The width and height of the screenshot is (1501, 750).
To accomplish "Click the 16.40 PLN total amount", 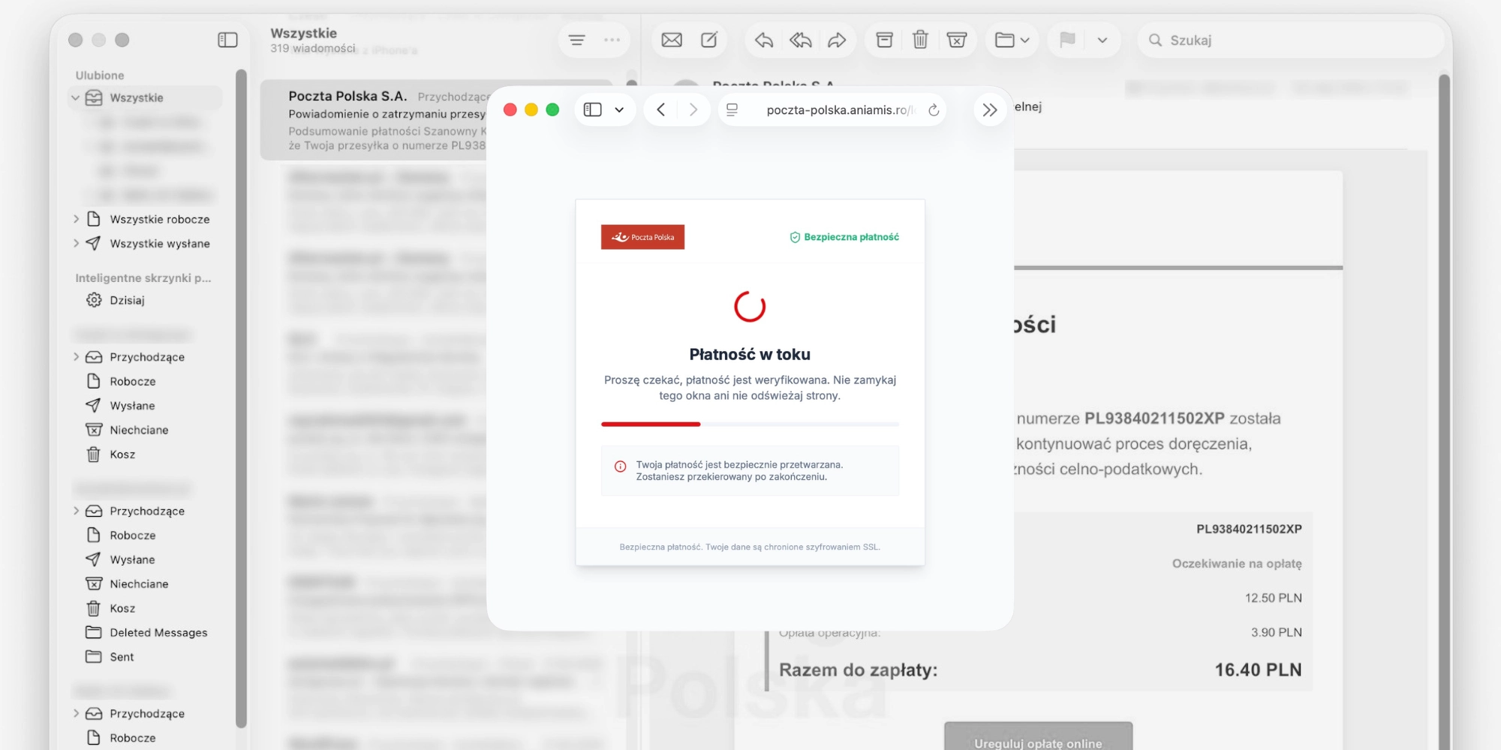I will [1258, 670].
